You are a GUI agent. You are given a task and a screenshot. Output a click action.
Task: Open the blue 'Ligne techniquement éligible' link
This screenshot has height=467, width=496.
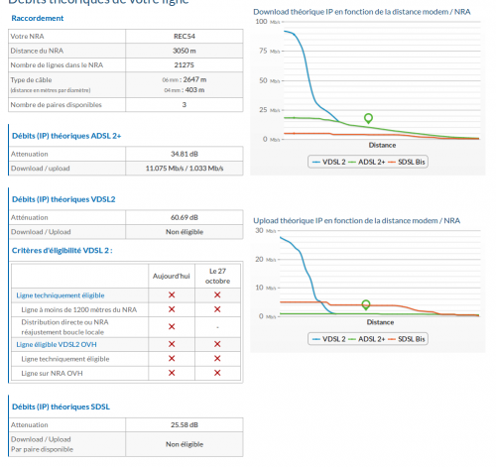click(61, 295)
